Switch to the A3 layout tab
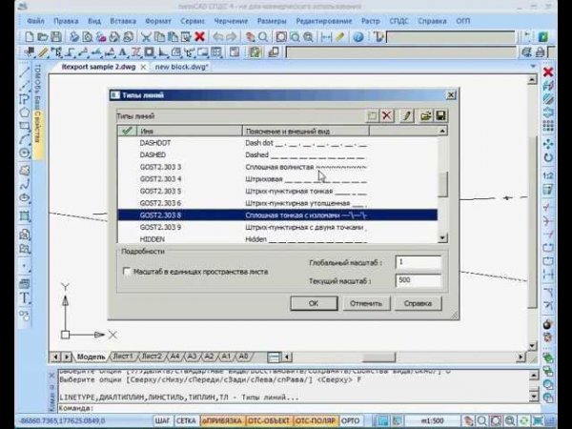The image size is (572, 429). point(192,357)
